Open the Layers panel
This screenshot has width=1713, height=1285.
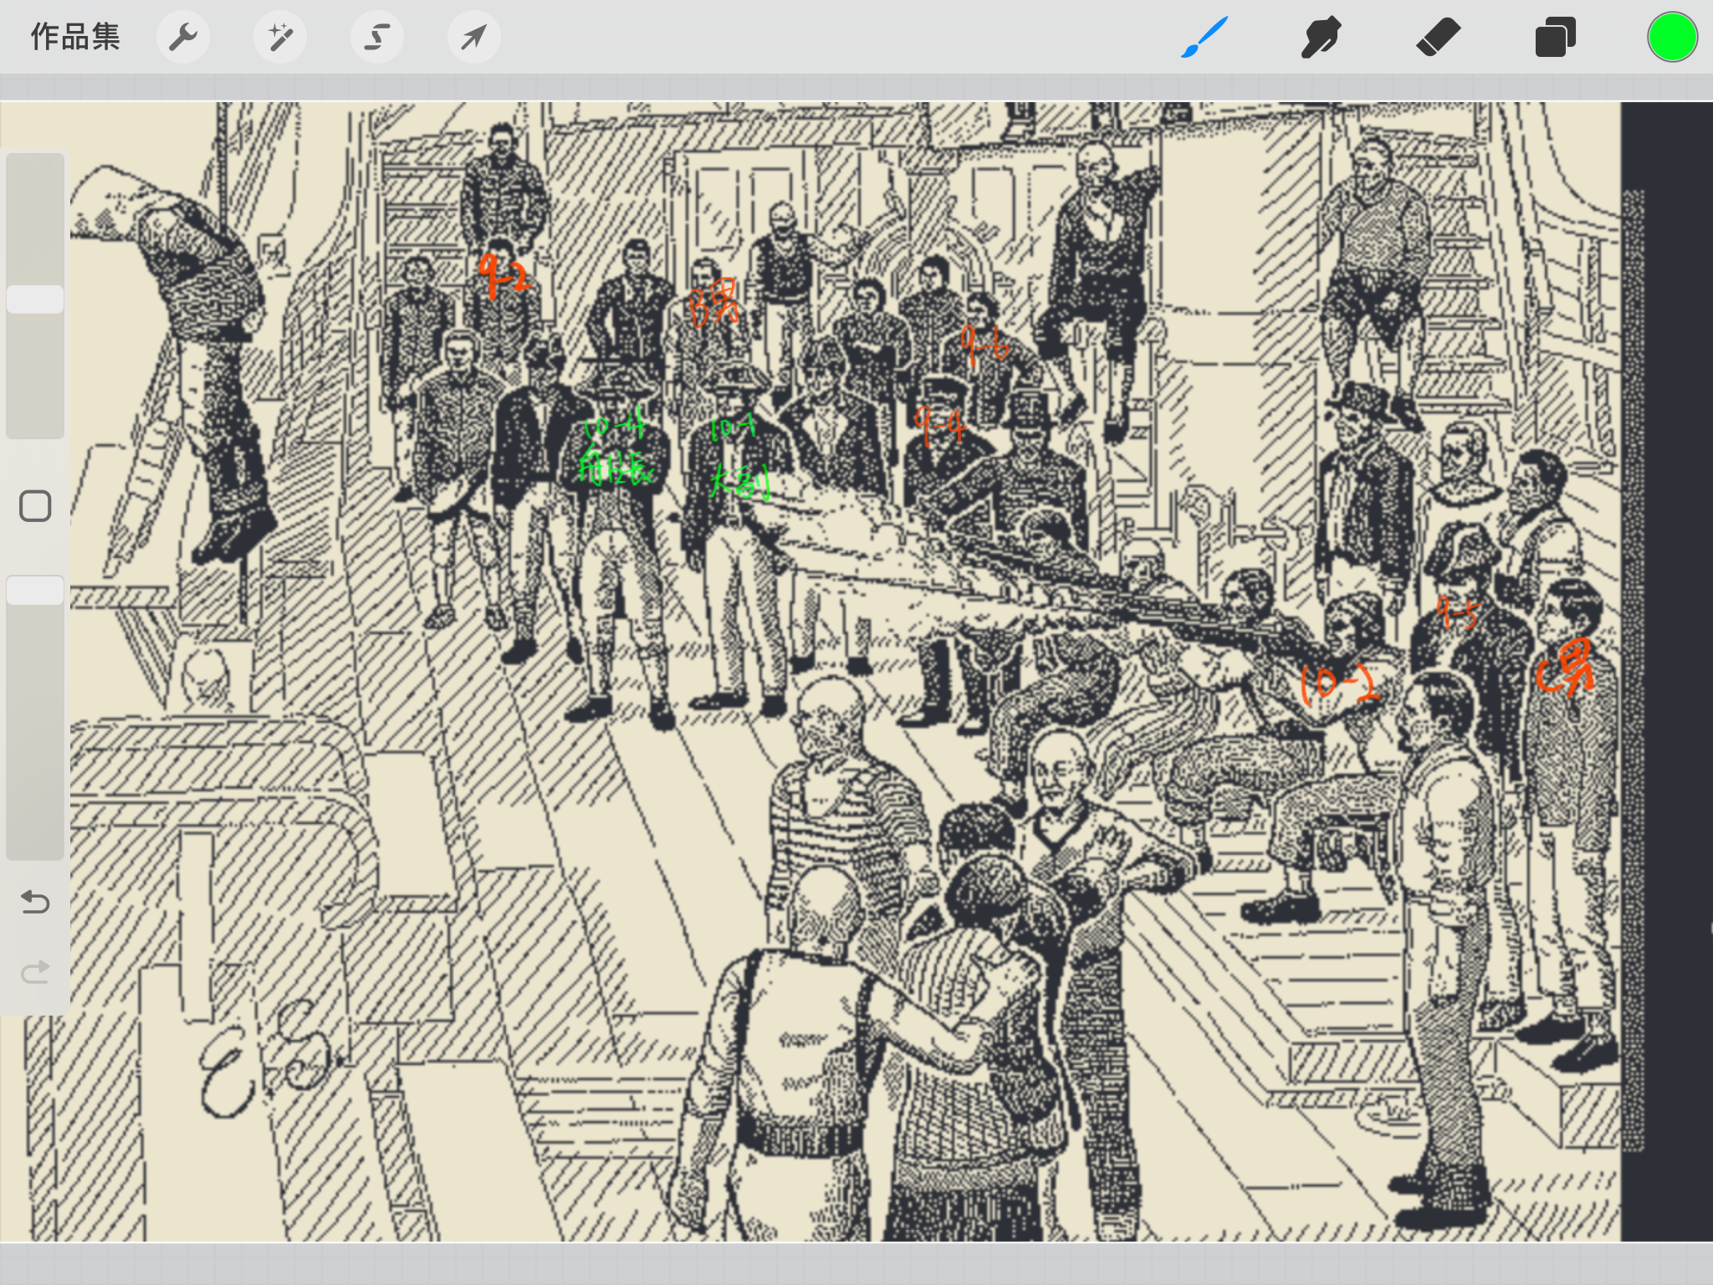pos(1556,37)
